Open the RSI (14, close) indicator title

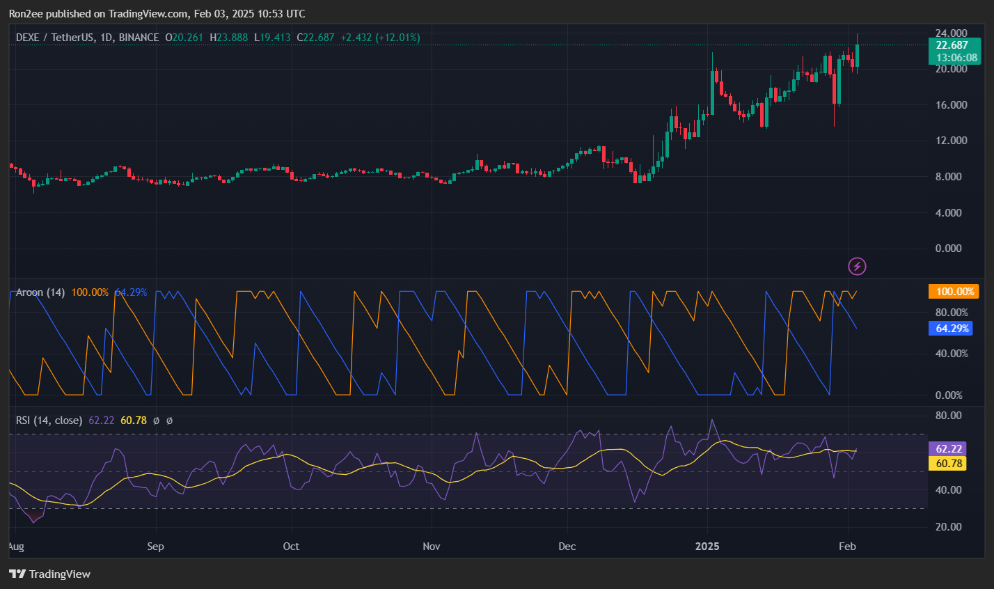pos(49,421)
